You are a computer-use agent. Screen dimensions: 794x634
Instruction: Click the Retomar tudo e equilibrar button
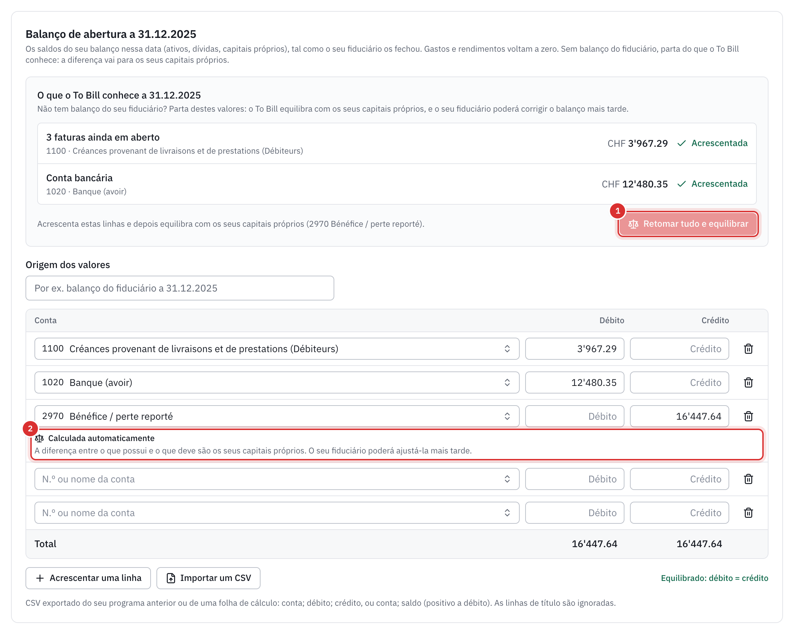click(x=688, y=224)
